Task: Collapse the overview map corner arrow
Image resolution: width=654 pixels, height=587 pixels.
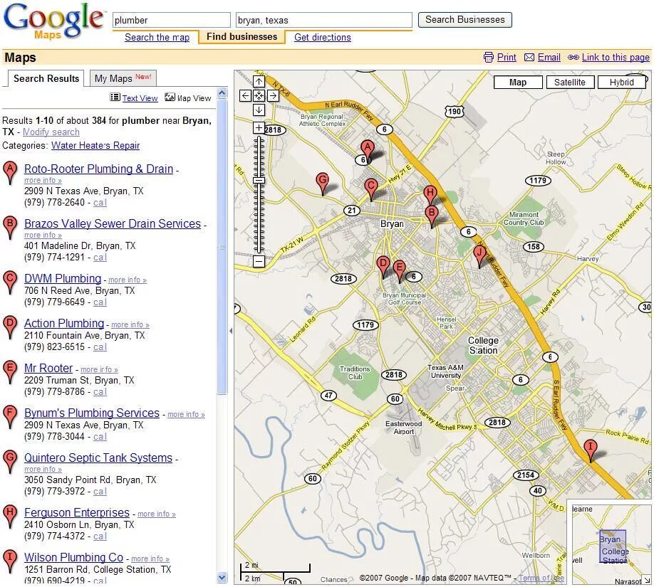Action: pyautogui.click(x=647, y=579)
